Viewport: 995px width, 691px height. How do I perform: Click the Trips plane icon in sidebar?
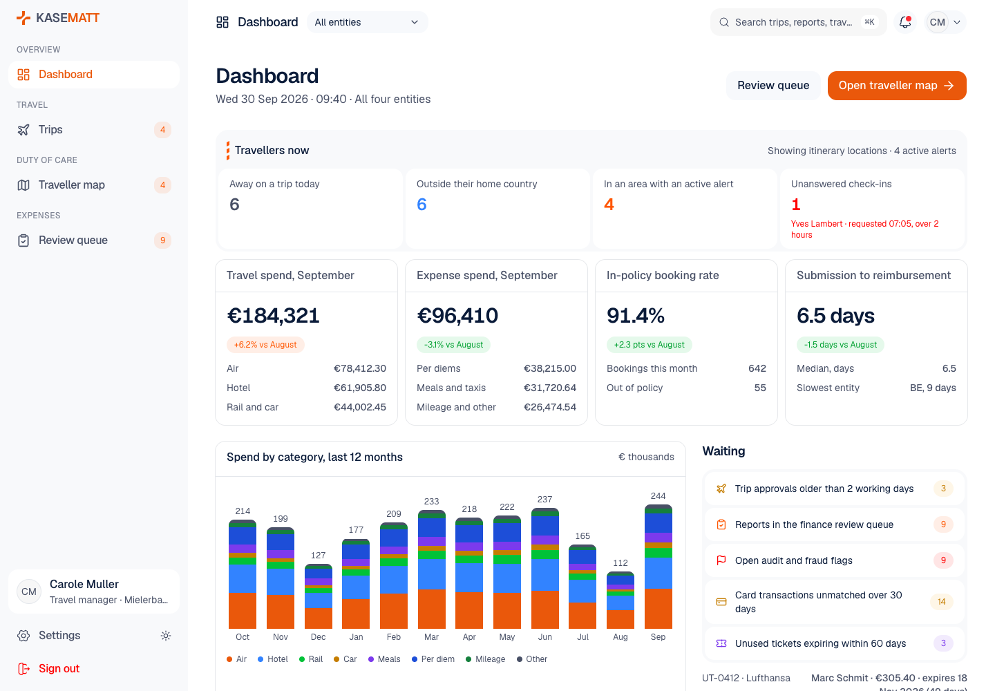pos(23,130)
